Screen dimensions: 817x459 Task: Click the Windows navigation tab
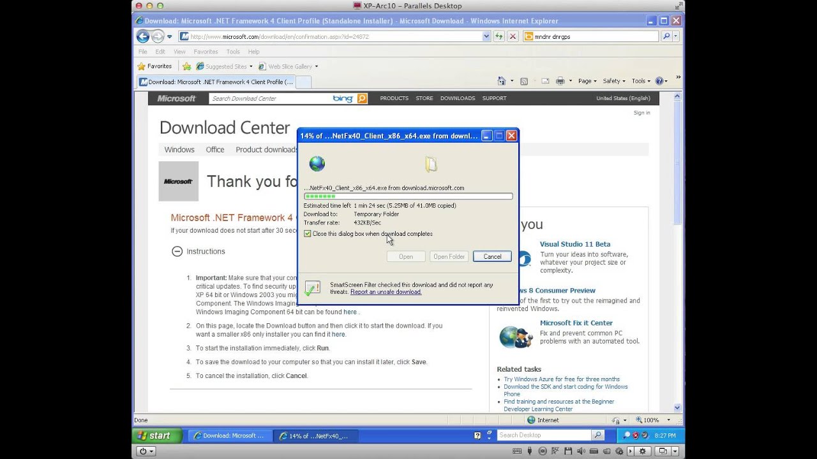pos(179,150)
